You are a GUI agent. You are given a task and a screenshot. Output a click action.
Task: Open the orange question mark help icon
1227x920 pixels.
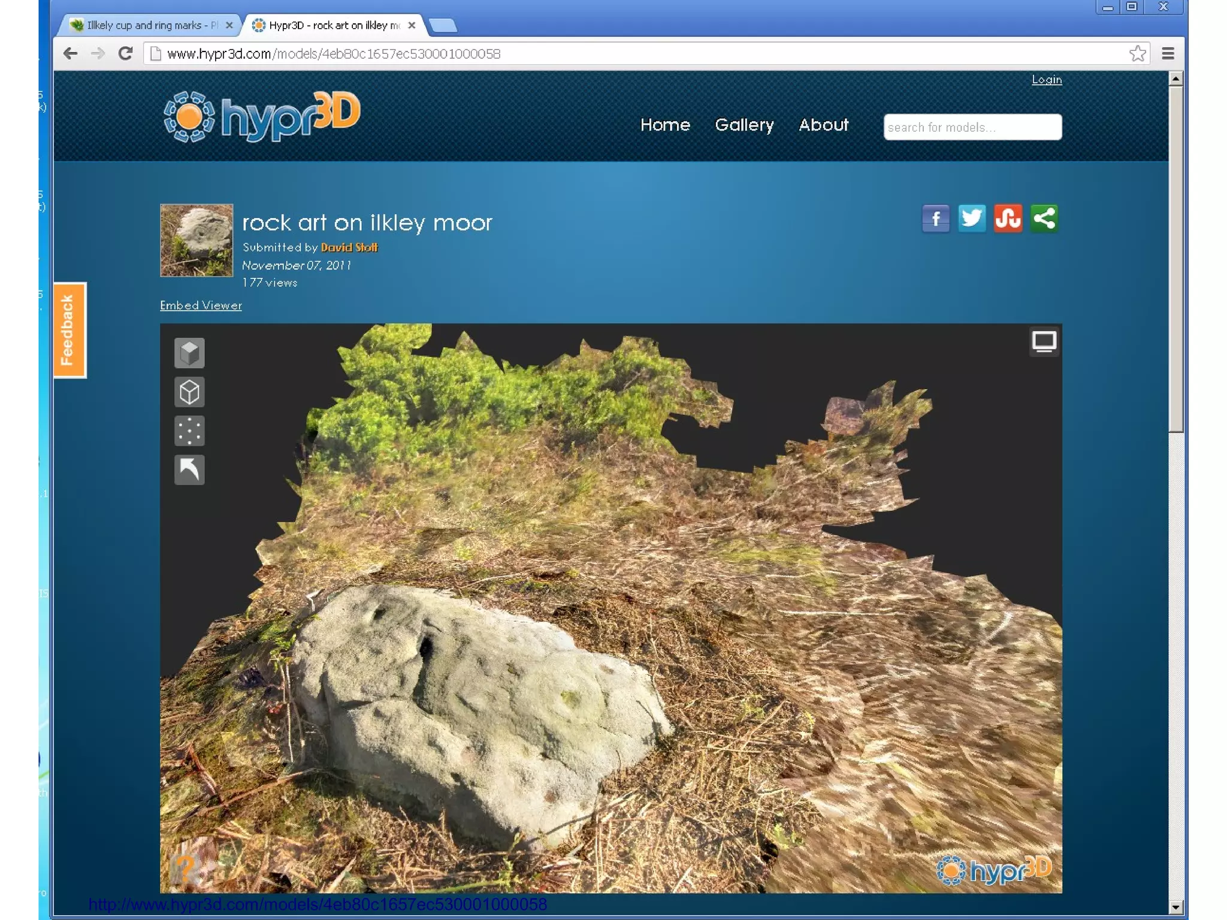[x=186, y=868]
